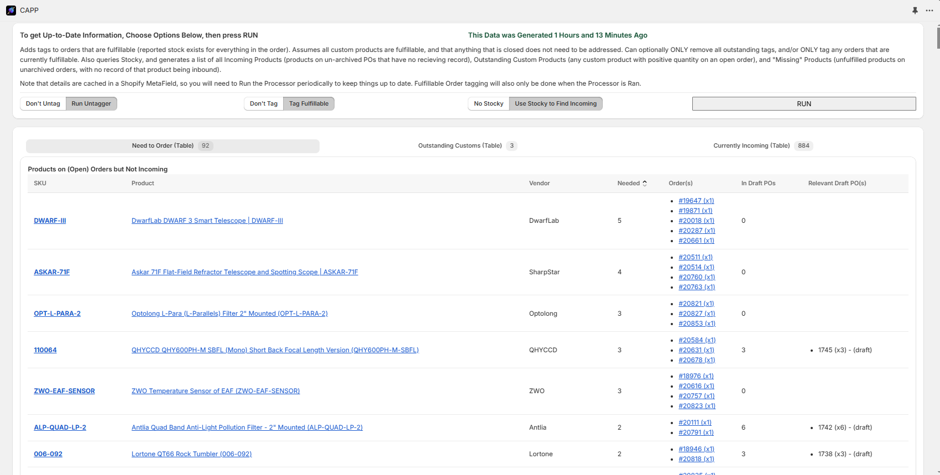Open Antlia Quad Band Anti-Light Pollution Filter link
The width and height of the screenshot is (940, 475).
[x=247, y=427]
